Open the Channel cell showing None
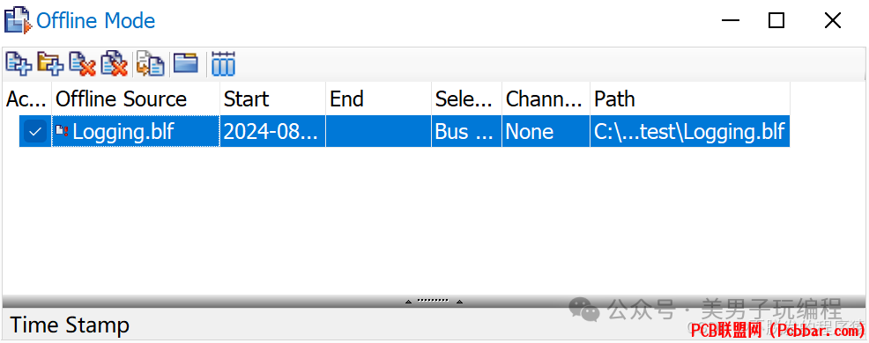Image resolution: width=869 pixels, height=343 pixels. click(x=546, y=132)
